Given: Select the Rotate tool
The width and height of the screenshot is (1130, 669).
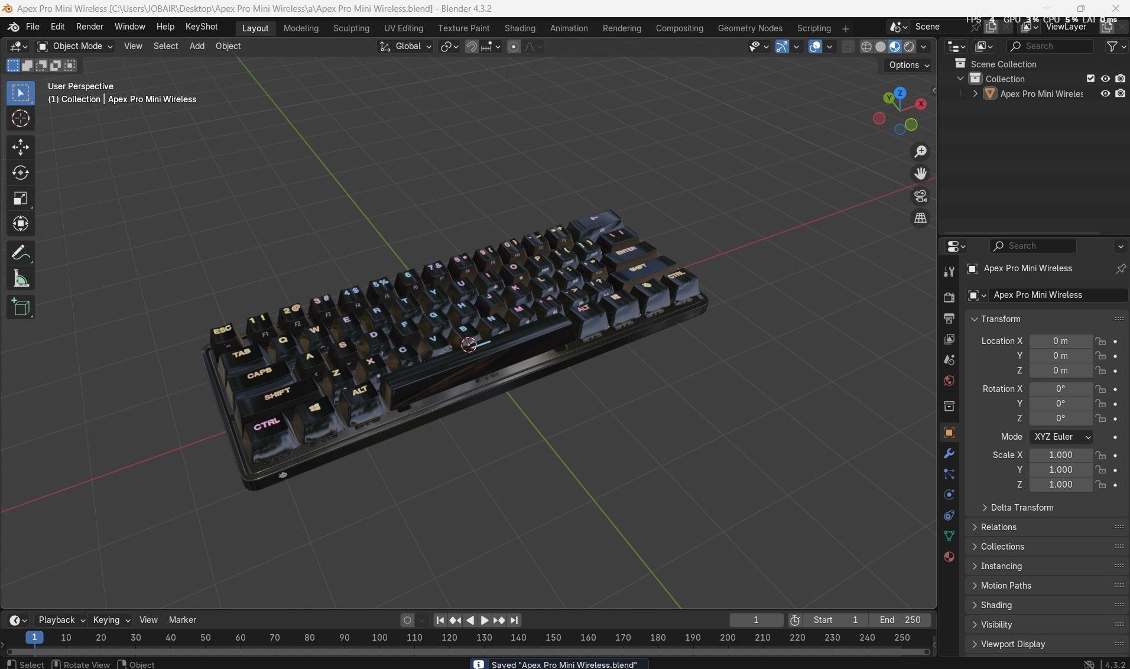Looking at the screenshot, I should pyautogui.click(x=21, y=173).
